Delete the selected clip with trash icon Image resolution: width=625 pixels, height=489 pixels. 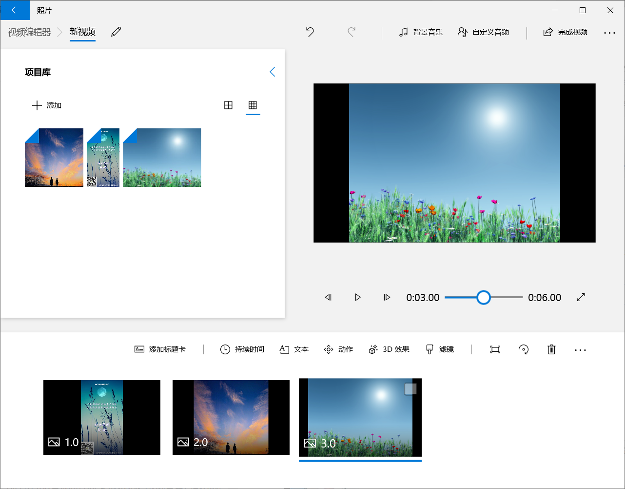551,349
